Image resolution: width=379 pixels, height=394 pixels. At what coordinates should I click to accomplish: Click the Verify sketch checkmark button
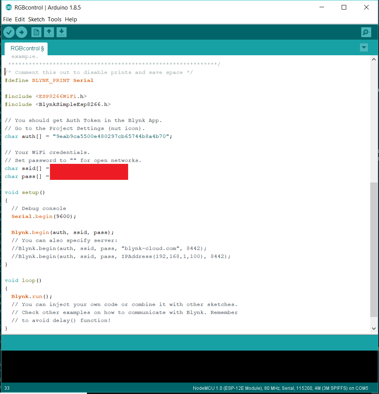(x=9, y=32)
